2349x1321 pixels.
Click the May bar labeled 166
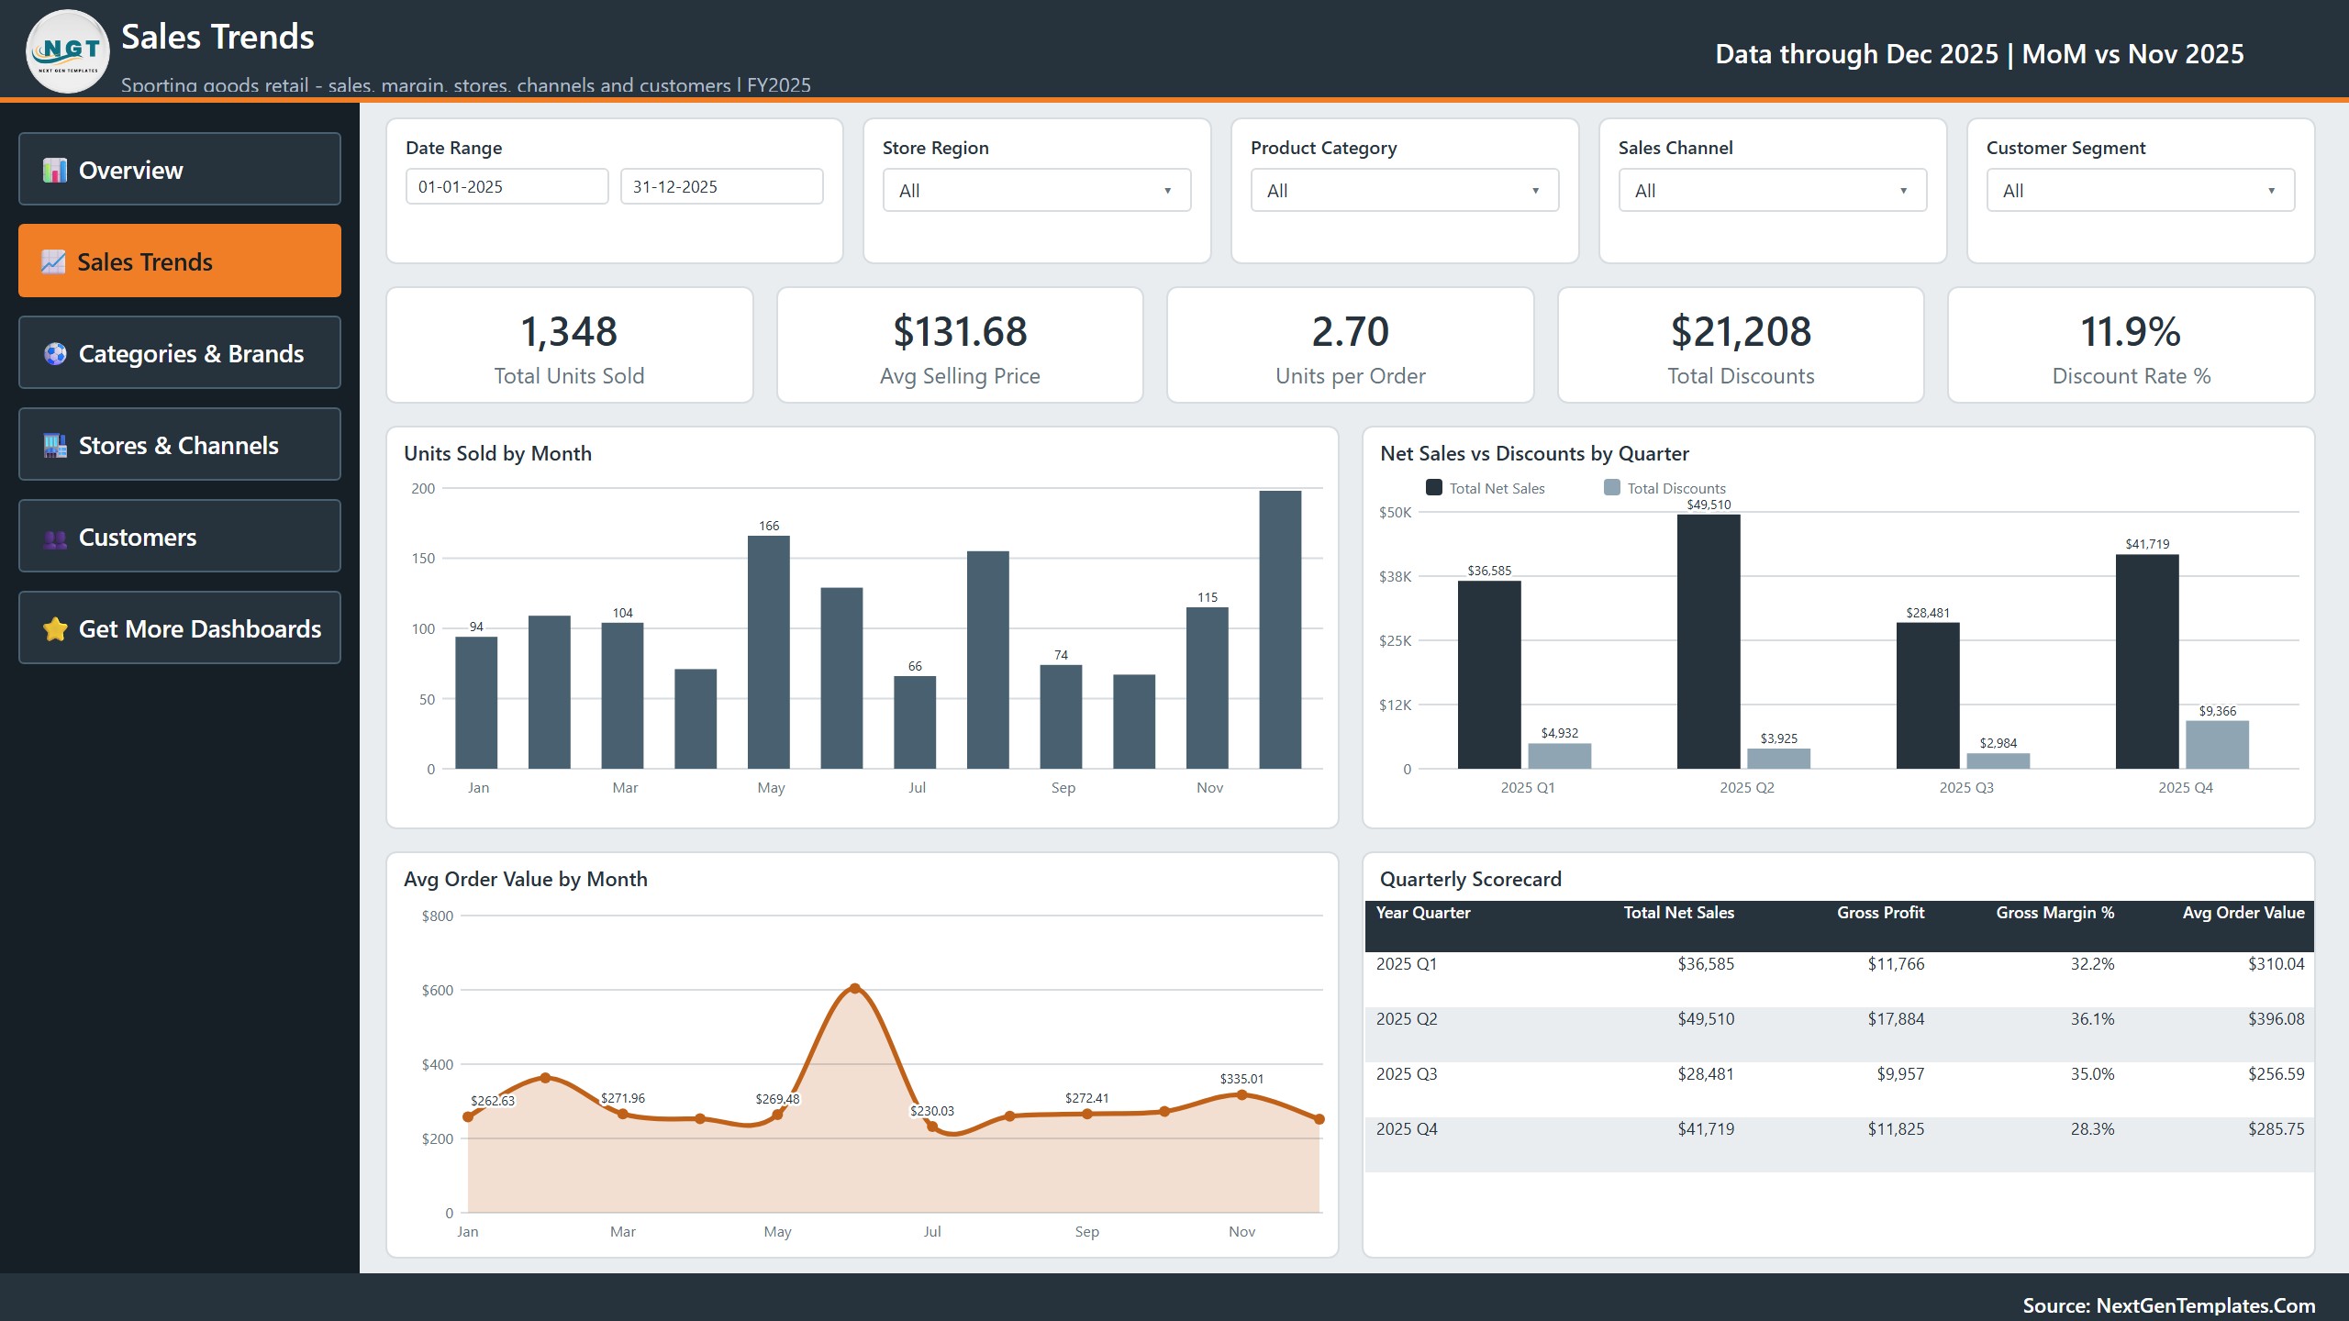coord(769,652)
